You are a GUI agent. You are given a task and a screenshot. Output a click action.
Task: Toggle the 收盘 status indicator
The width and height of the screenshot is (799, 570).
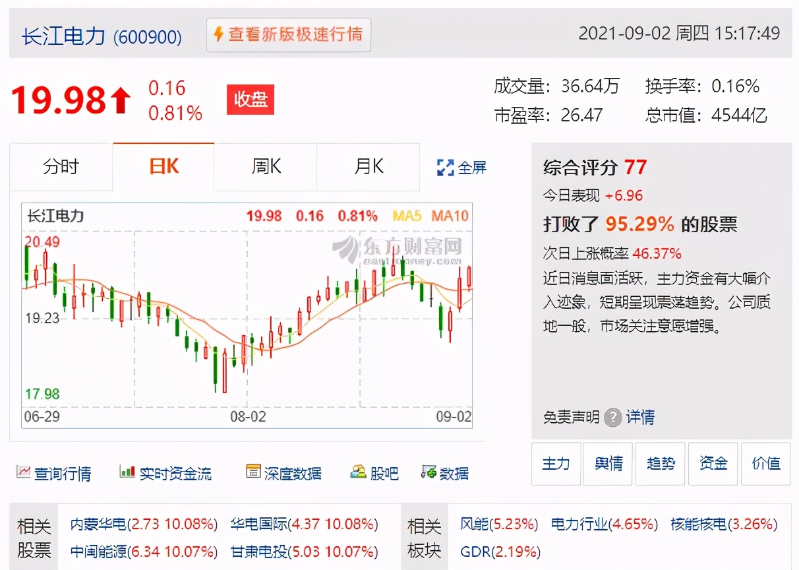tap(249, 100)
